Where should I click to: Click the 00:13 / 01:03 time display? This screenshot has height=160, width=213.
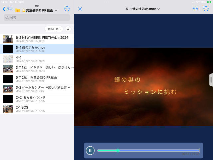pyautogui.click(x=190, y=154)
